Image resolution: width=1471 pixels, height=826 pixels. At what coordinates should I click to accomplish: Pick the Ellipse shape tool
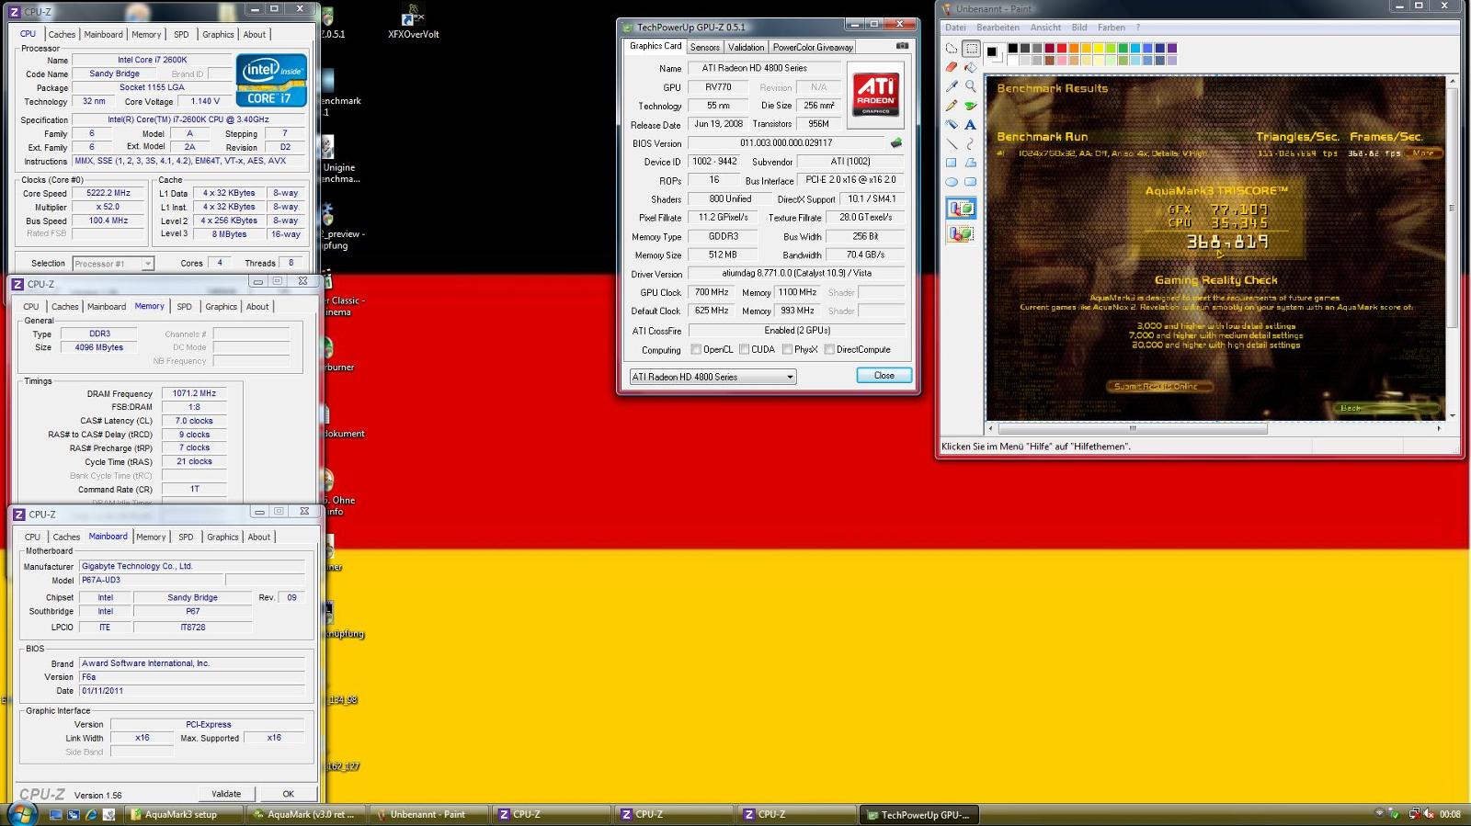coord(952,182)
